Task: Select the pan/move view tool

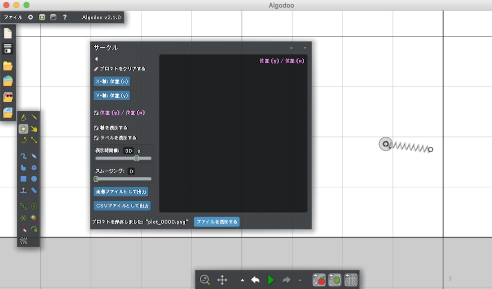Action: [222, 280]
